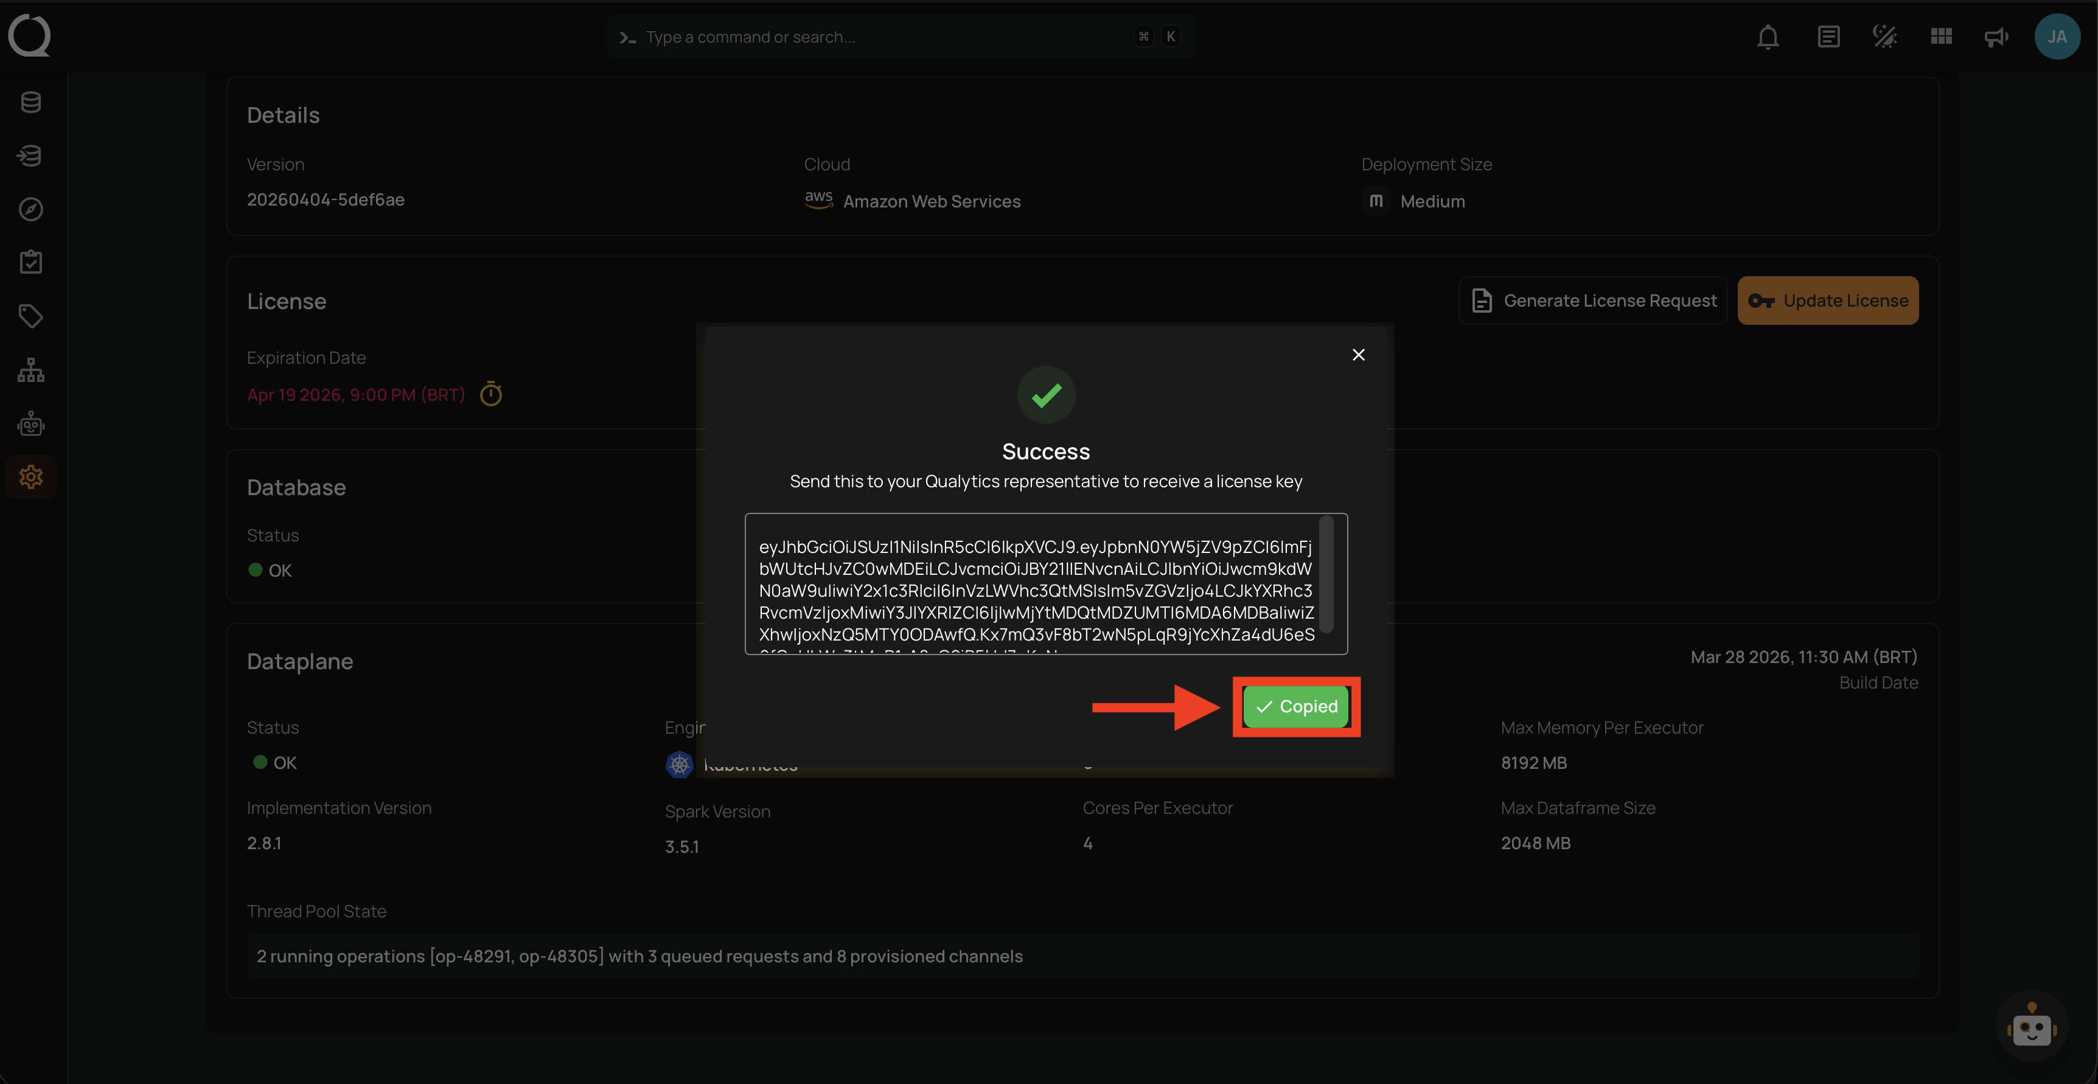Open the document notes icon in top bar
The image size is (2098, 1084).
(1828, 36)
